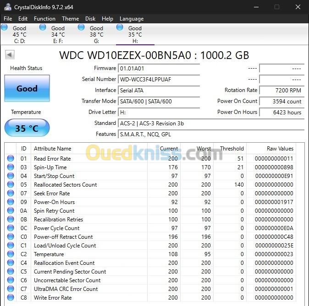Click the CrystalDiskInfo app icon in title bar
The width and height of the screenshot is (309, 306).
[x=7, y=7]
